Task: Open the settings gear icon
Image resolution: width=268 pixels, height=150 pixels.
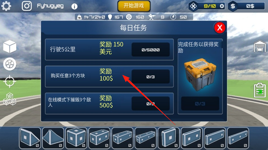Action: click(x=6, y=6)
